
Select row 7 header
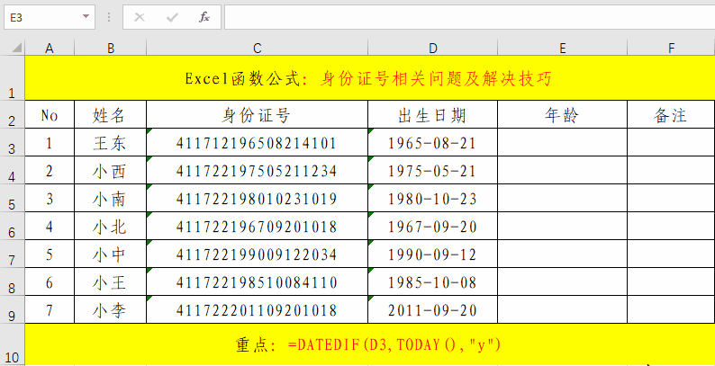click(13, 254)
